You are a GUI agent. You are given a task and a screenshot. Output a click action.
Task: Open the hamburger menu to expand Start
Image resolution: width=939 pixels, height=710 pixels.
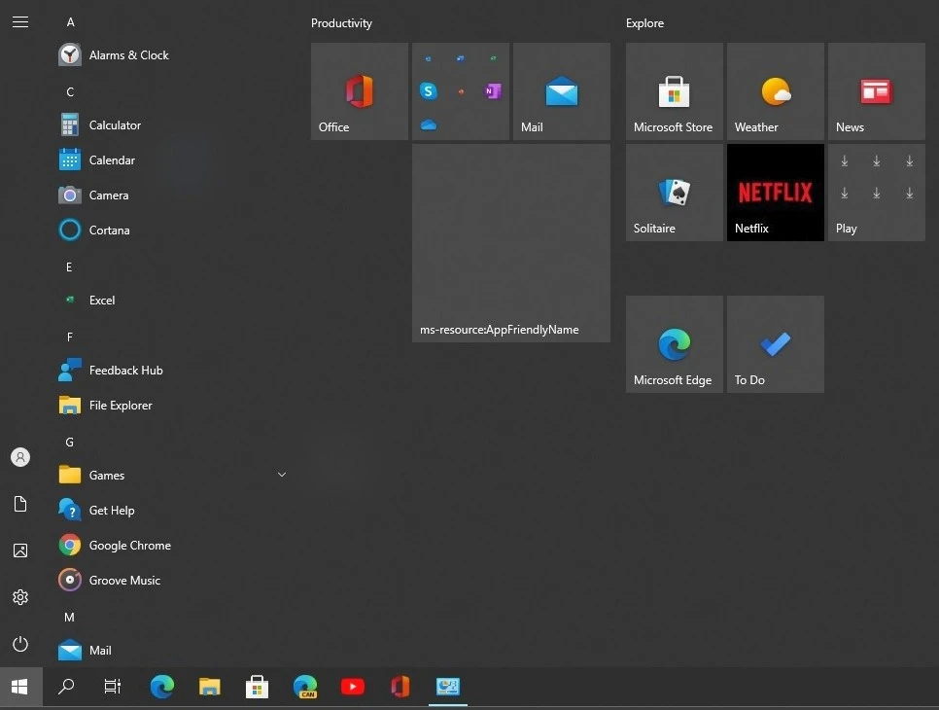pos(20,21)
